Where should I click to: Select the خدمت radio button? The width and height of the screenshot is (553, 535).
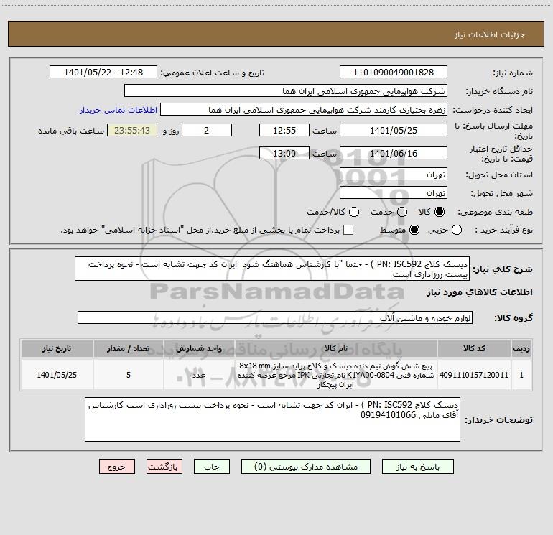(402, 212)
